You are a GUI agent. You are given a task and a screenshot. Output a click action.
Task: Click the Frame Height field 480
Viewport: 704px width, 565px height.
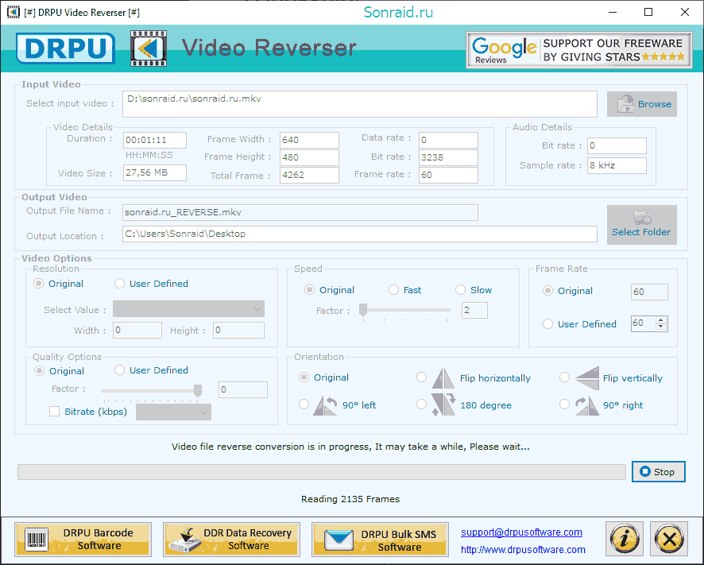click(x=309, y=157)
